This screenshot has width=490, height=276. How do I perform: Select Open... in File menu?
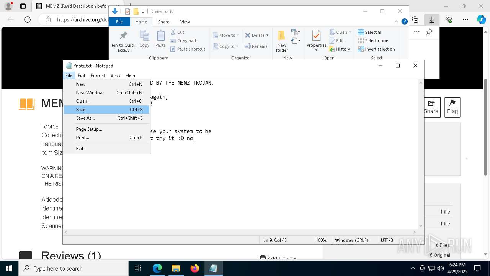(x=106, y=101)
